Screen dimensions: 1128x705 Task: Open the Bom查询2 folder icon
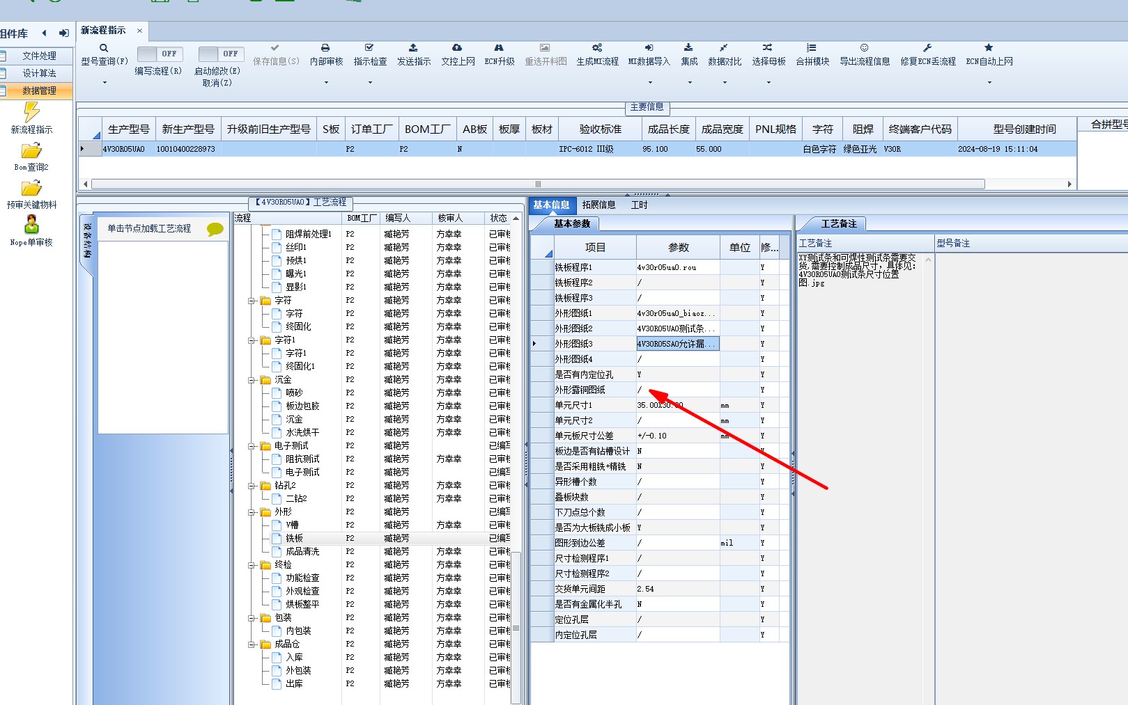point(31,151)
